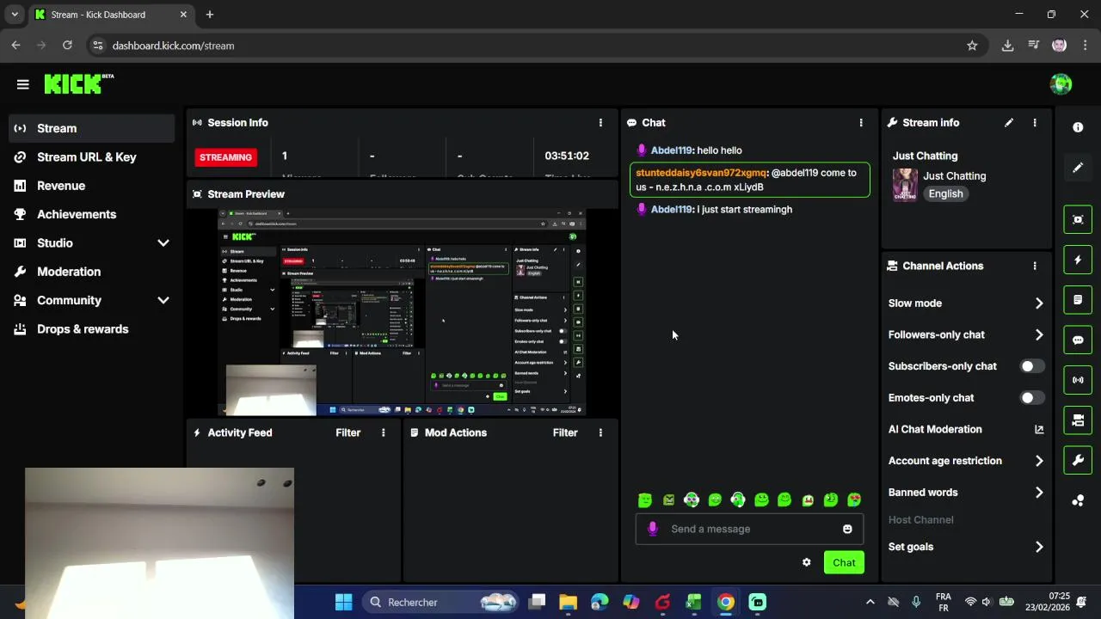Toggle the Session Info broadcast icon in right rail
Image resolution: width=1101 pixels, height=619 pixels.
click(x=1078, y=380)
